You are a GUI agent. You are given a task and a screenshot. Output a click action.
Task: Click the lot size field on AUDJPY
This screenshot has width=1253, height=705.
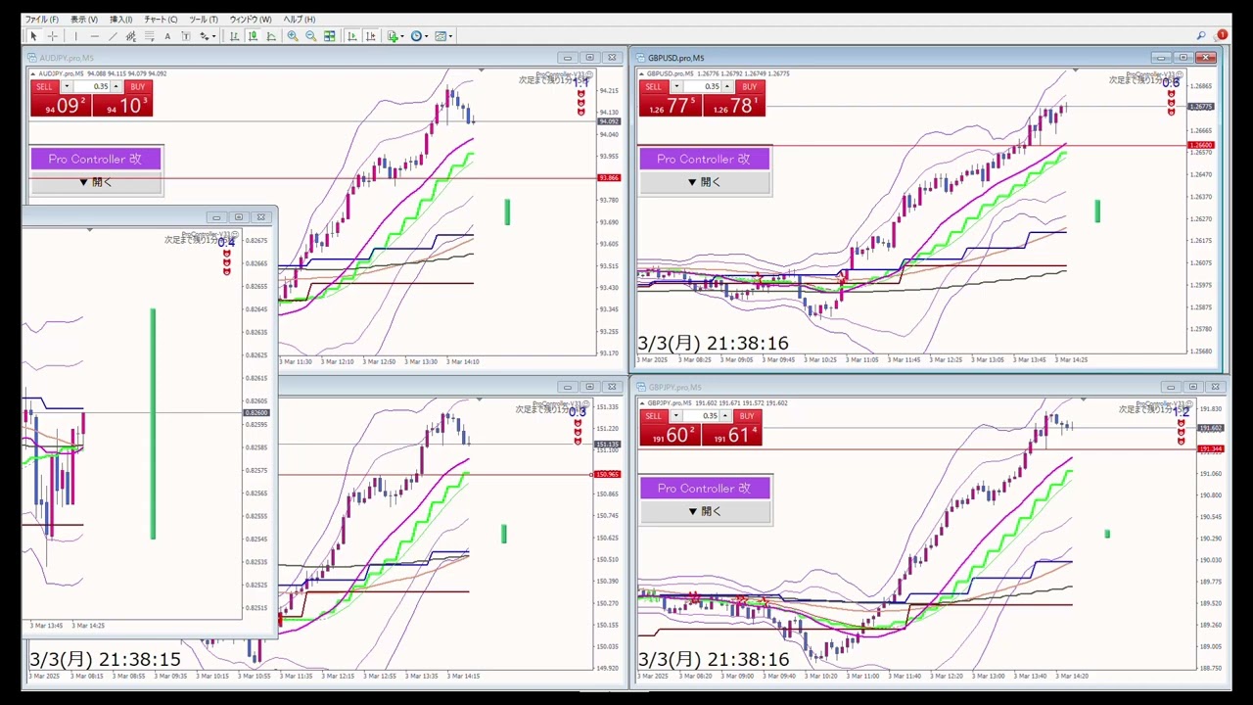click(98, 87)
